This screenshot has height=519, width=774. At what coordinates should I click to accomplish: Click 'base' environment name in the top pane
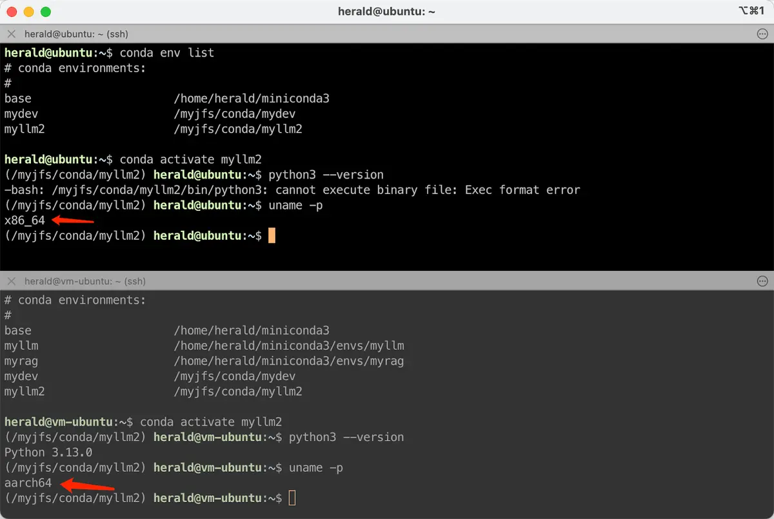pos(17,98)
